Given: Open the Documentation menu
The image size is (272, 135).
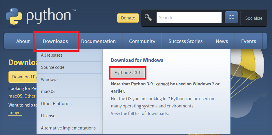Looking at the screenshot, I should click(x=98, y=41).
